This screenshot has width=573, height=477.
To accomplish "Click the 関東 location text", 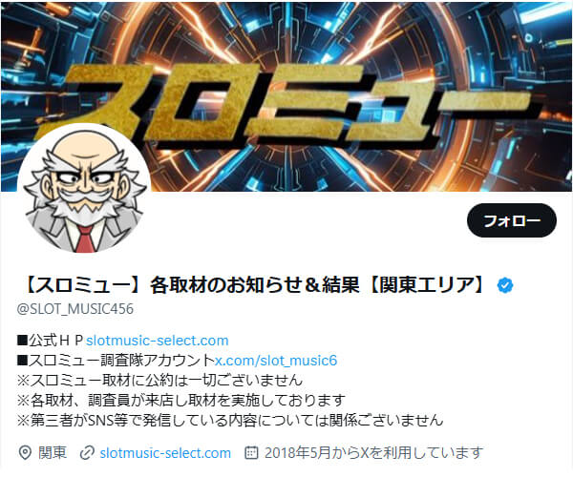I will coord(53,453).
